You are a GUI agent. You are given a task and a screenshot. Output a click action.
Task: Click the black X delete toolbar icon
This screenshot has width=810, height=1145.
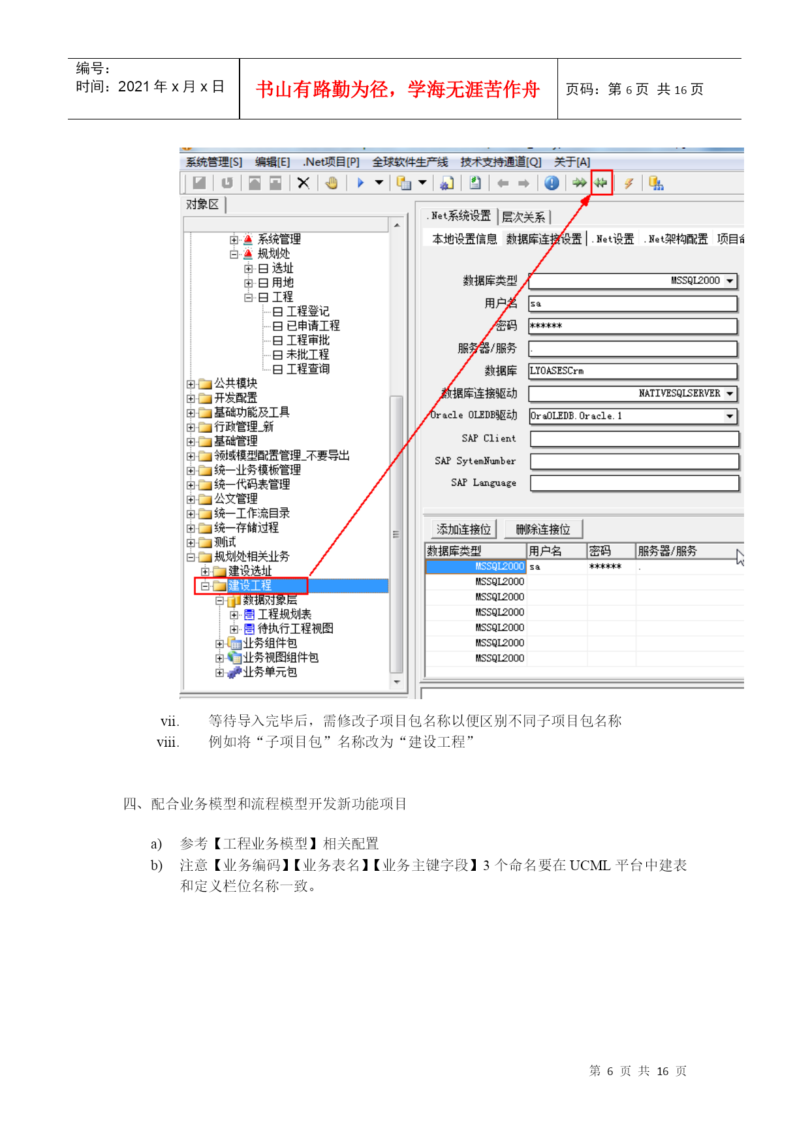click(304, 183)
